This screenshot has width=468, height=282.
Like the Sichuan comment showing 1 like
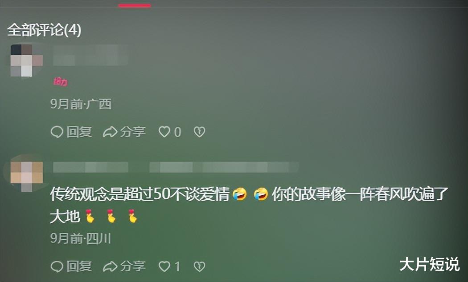click(164, 266)
